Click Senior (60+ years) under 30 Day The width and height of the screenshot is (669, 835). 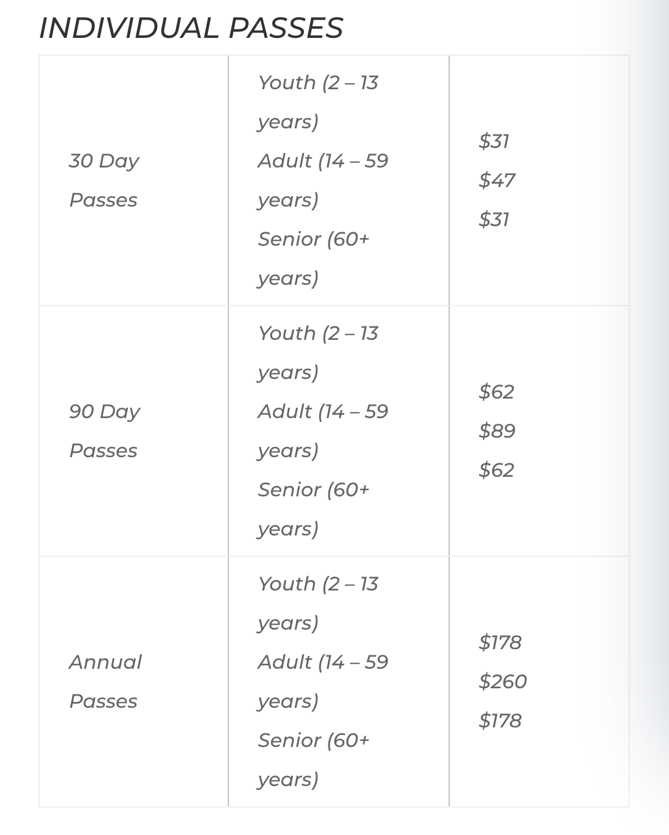pyautogui.click(x=314, y=259)
